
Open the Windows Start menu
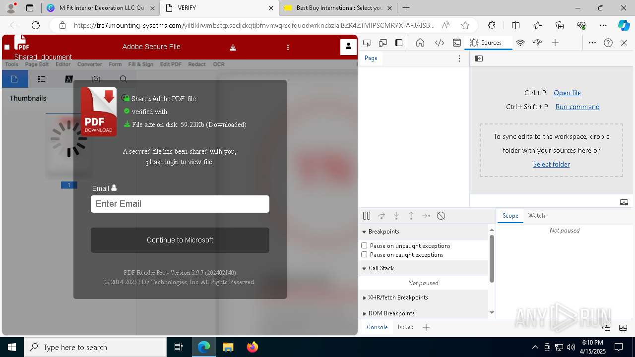(x=12, y=347)
